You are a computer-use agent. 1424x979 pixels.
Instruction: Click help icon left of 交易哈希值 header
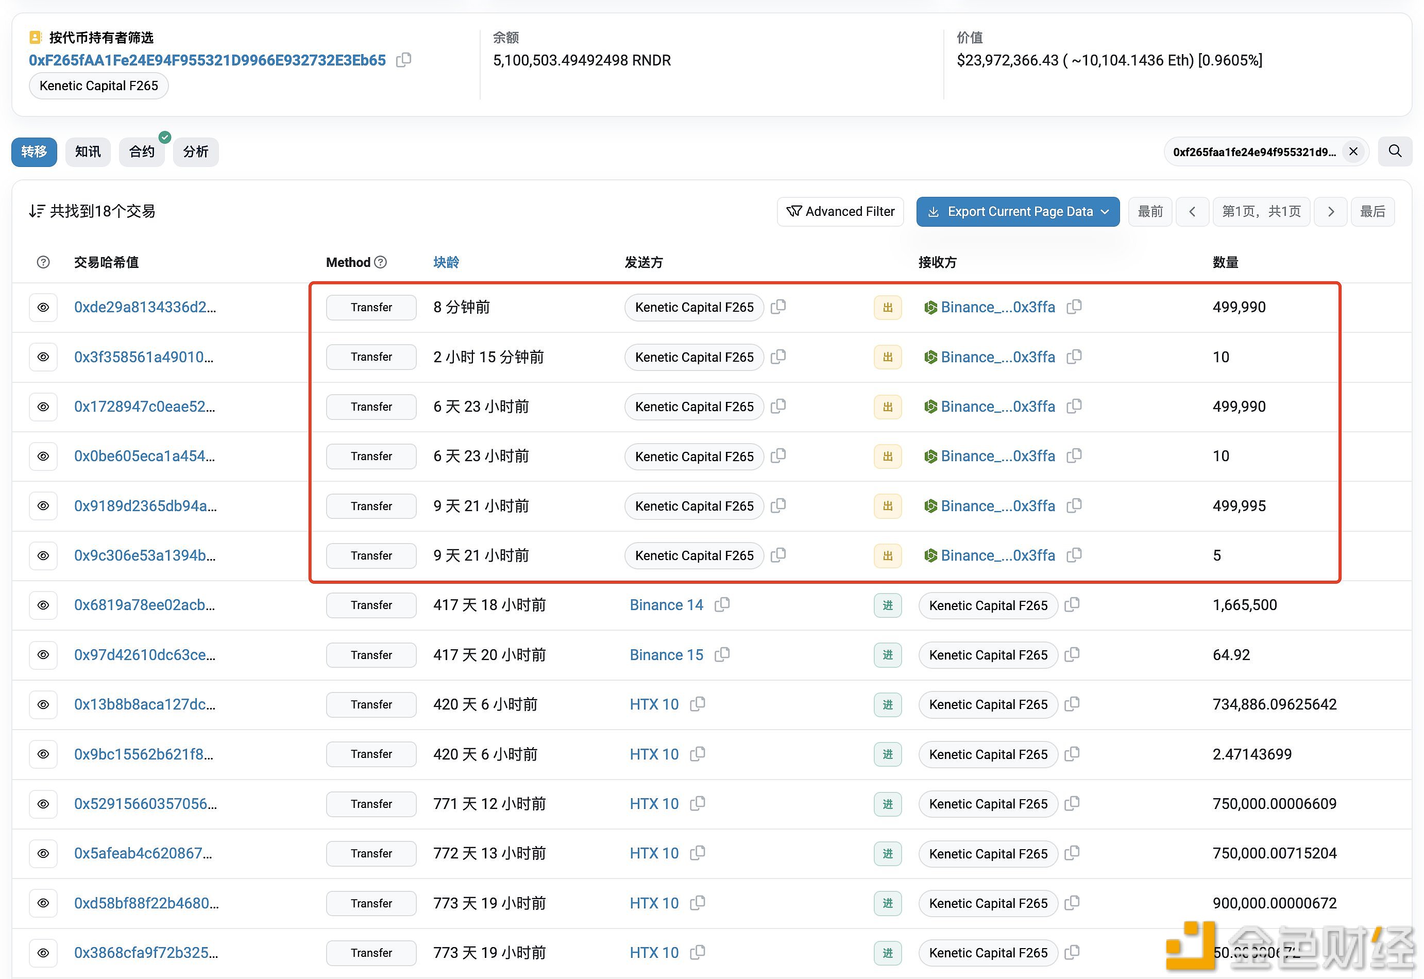tap(43, 262)
